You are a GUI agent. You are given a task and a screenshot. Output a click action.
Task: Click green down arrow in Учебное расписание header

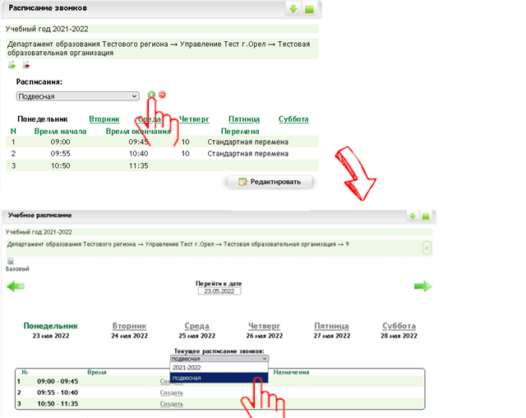tap(413, 216)
